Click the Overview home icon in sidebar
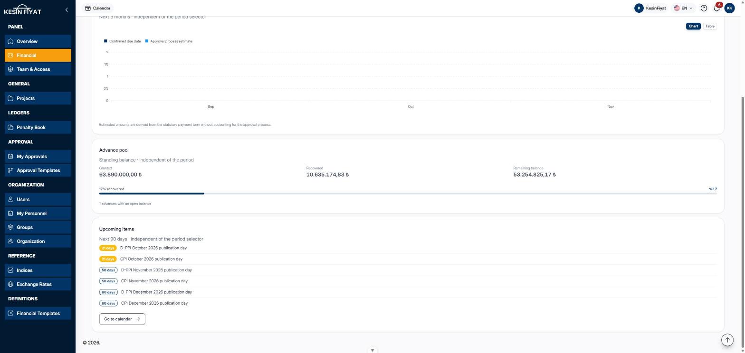Viewport: 745px width, 353px height. pos(10,41)
